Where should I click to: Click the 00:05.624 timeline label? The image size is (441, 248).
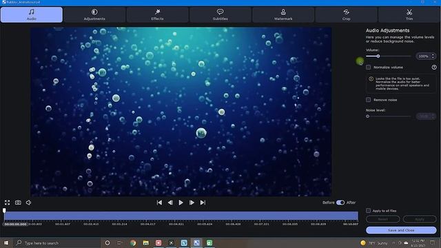[x=205, y=224]
